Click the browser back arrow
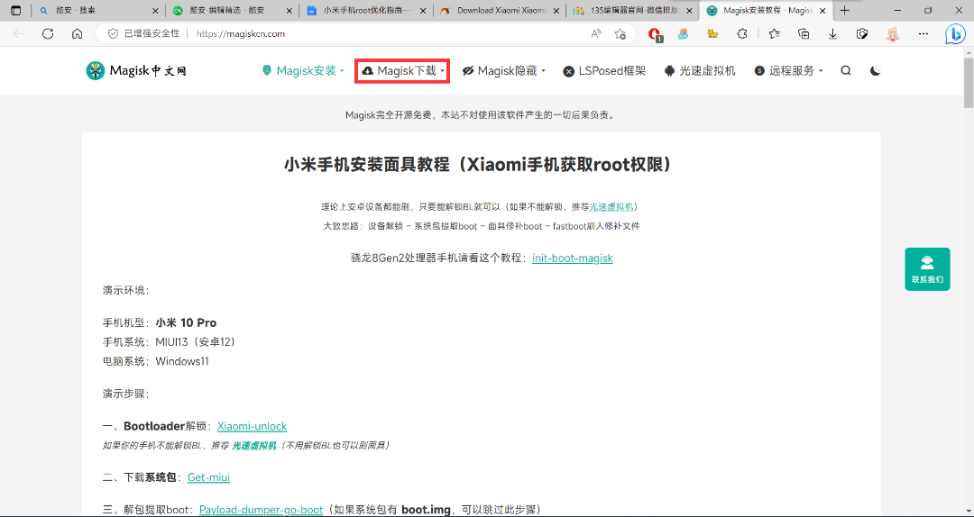The width and height of the screenshot is (974, 517). click(x=19, y=34)
